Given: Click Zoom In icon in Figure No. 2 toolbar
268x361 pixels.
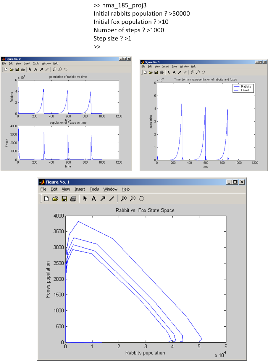Looking at the screenshot, I should click(54, 69).
